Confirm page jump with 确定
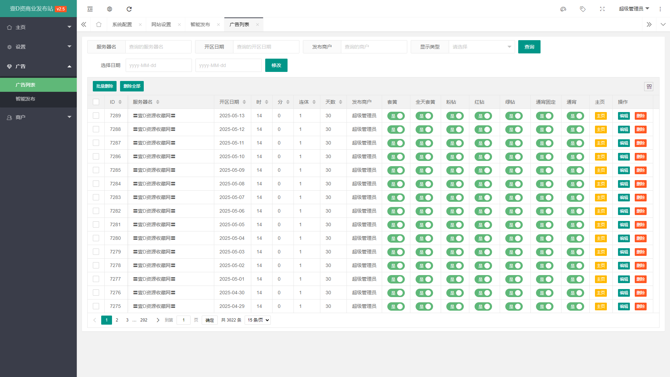This screenshot has width=670, height=377. click(x=210, y=320)
